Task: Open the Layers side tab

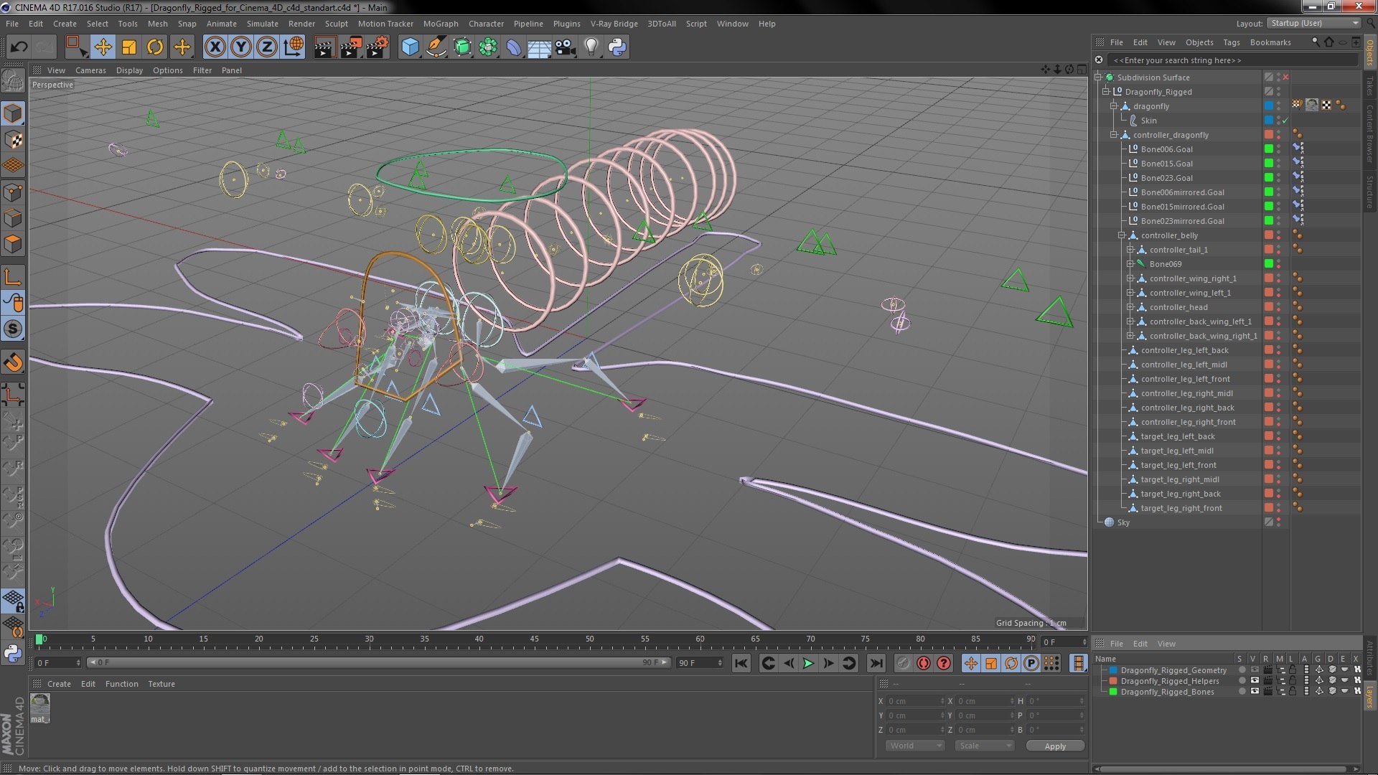Action: pyautogui.click(x=1369, y=696)
